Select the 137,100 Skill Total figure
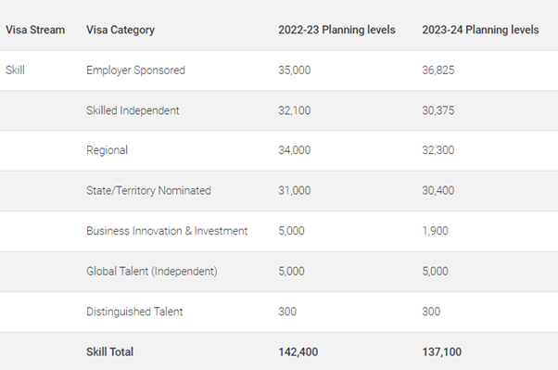This screenshot has height=370, width=558. (441, 351)
